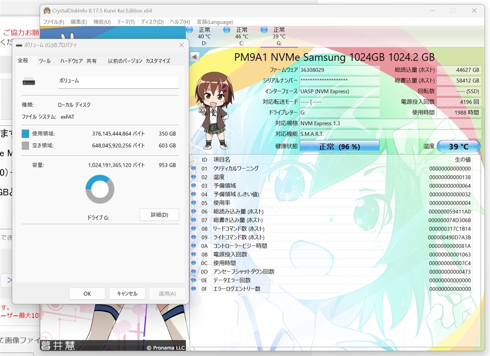Click the gray 空き領域 color swatch
490x356 pixels.
click(25, 145)
